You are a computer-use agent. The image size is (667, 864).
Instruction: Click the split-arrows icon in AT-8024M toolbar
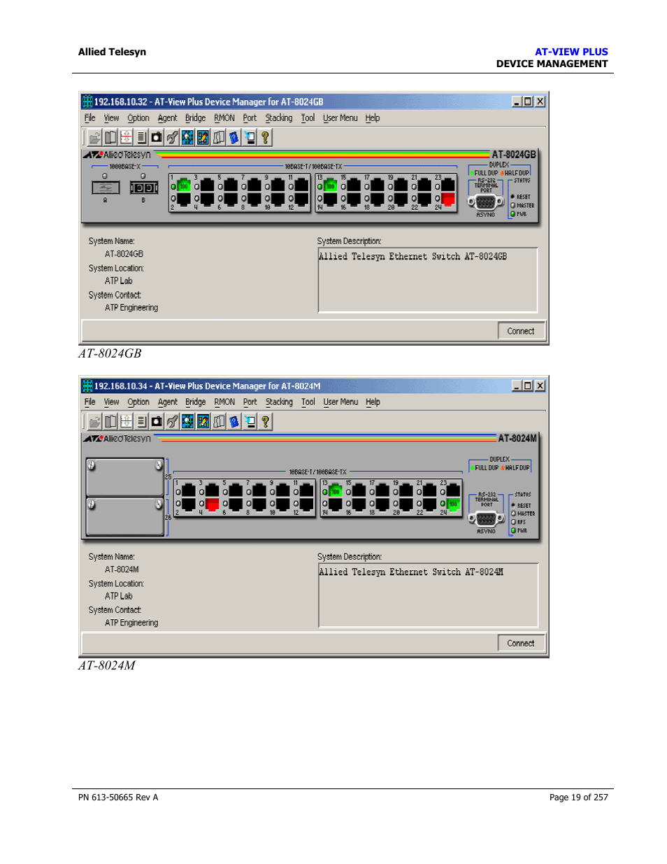tap(126, 421)
